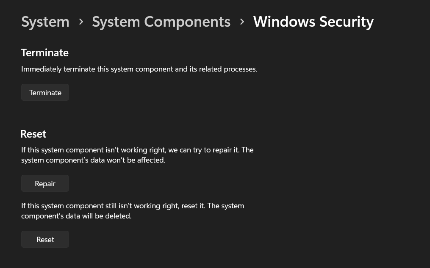
Task: Select the Reset section heading
Action: click(x=33, y=133)
